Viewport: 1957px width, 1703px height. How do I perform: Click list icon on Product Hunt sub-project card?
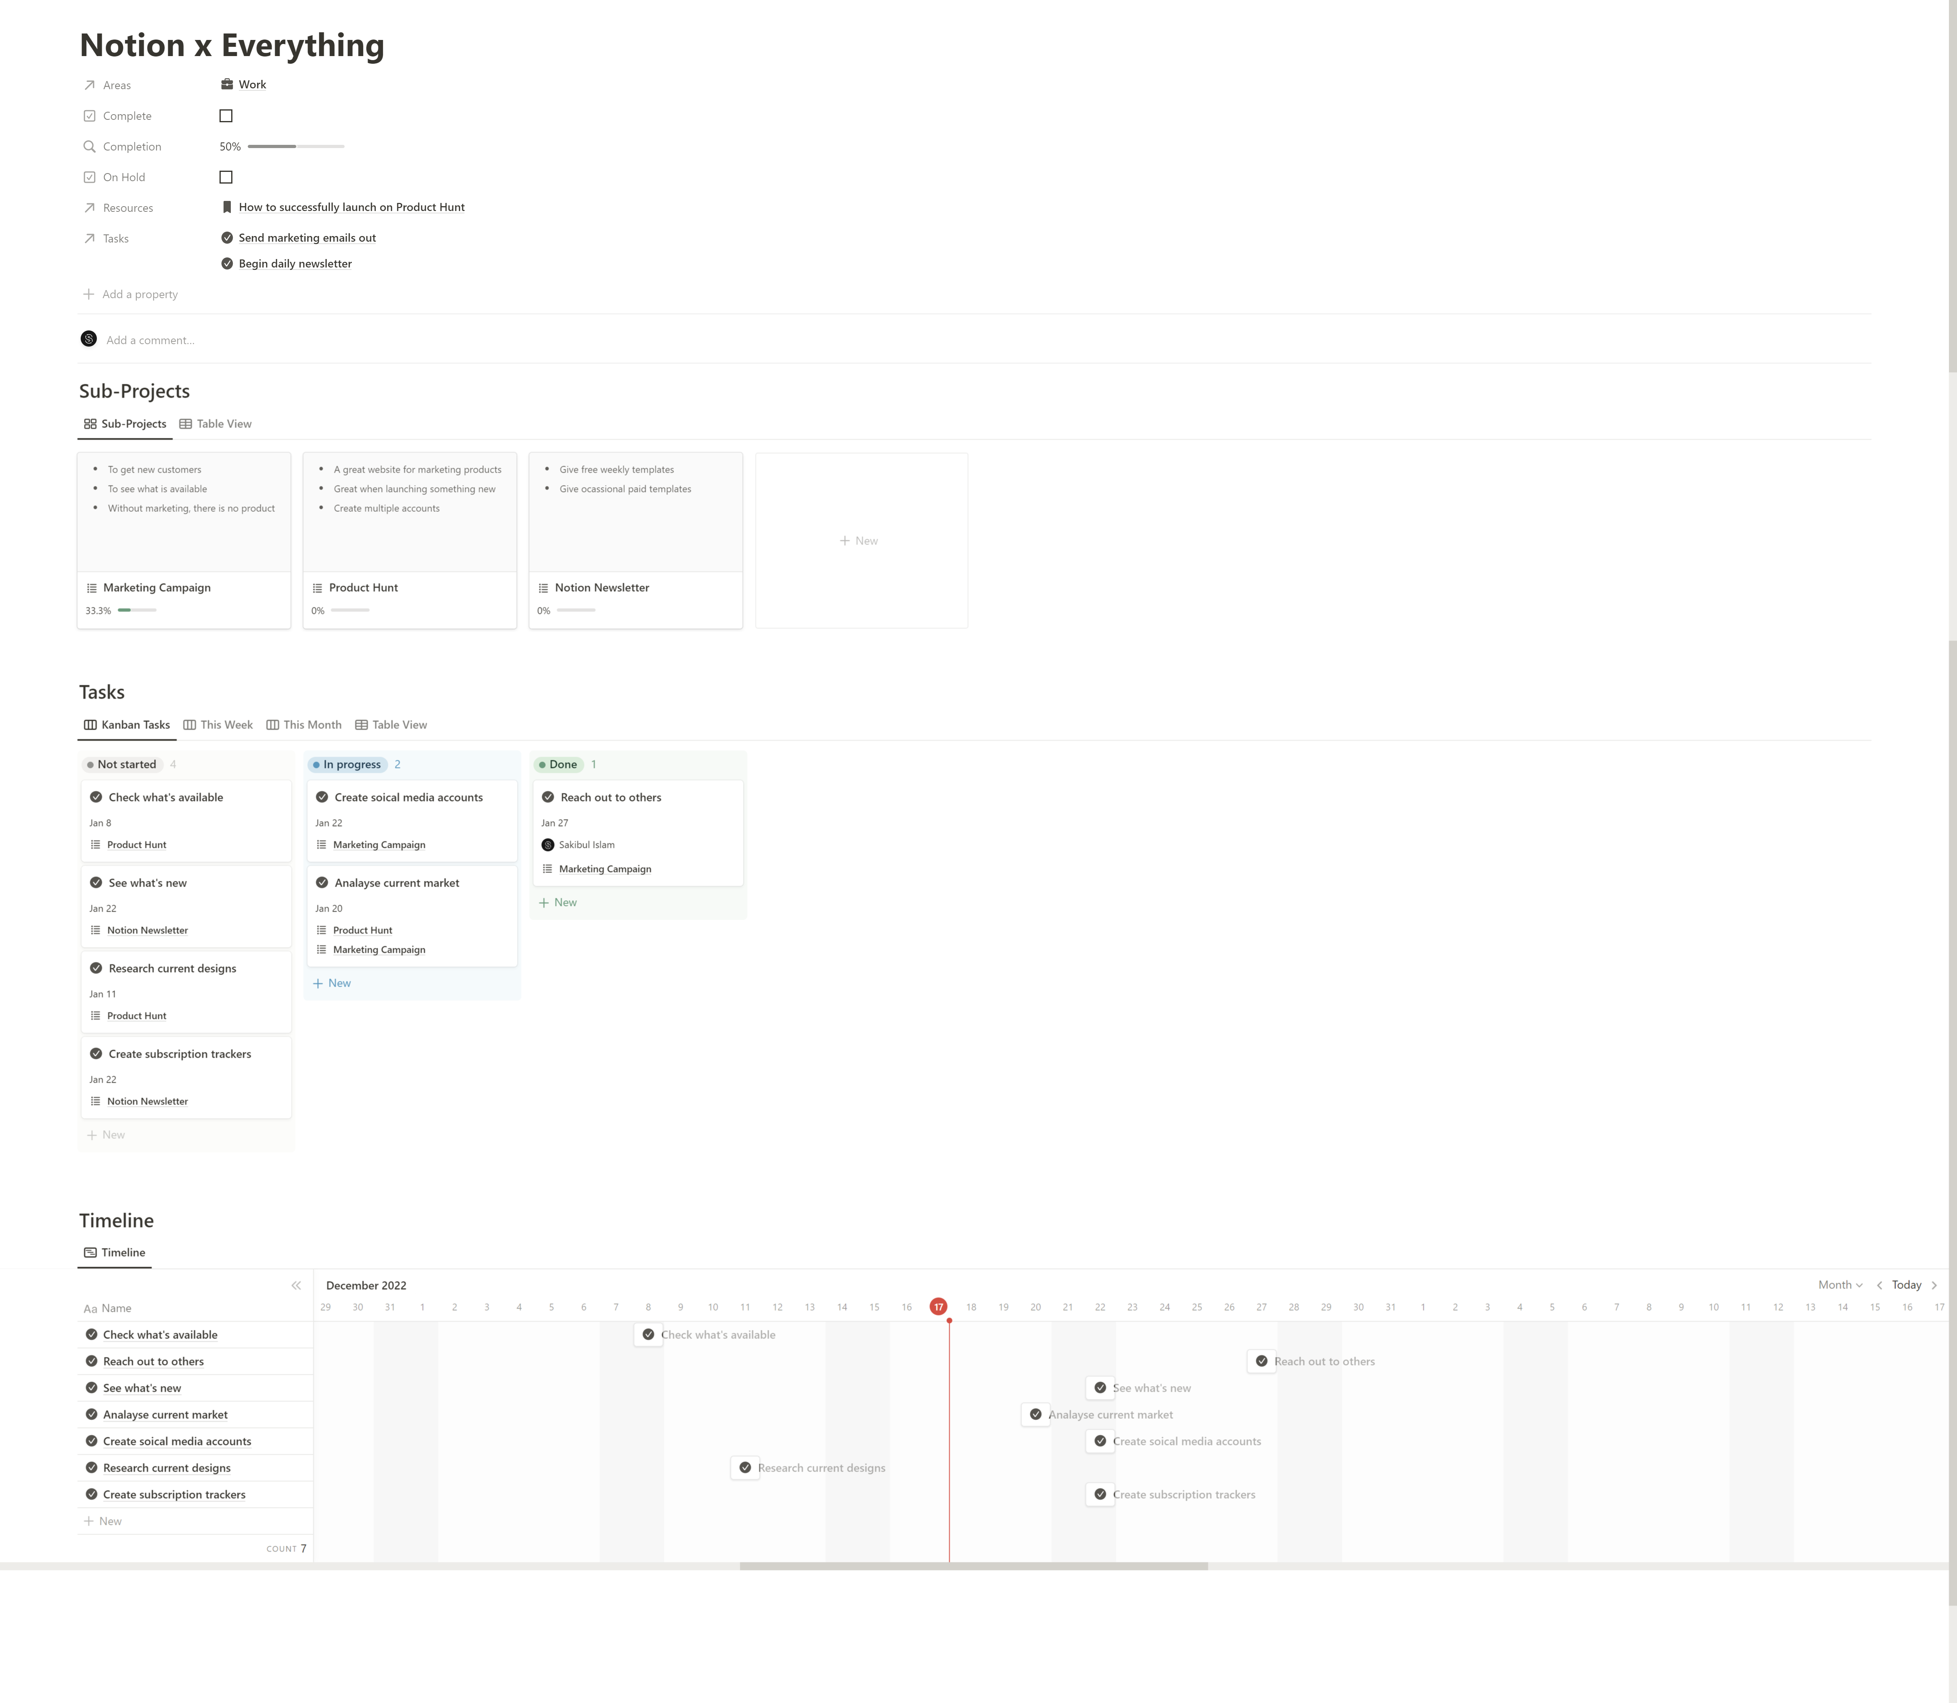(318, 588)
